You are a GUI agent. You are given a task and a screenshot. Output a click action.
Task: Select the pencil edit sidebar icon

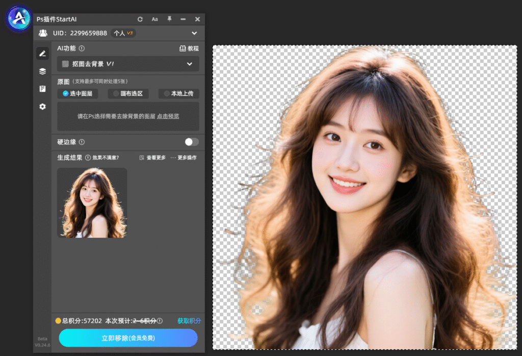[43, 54]
